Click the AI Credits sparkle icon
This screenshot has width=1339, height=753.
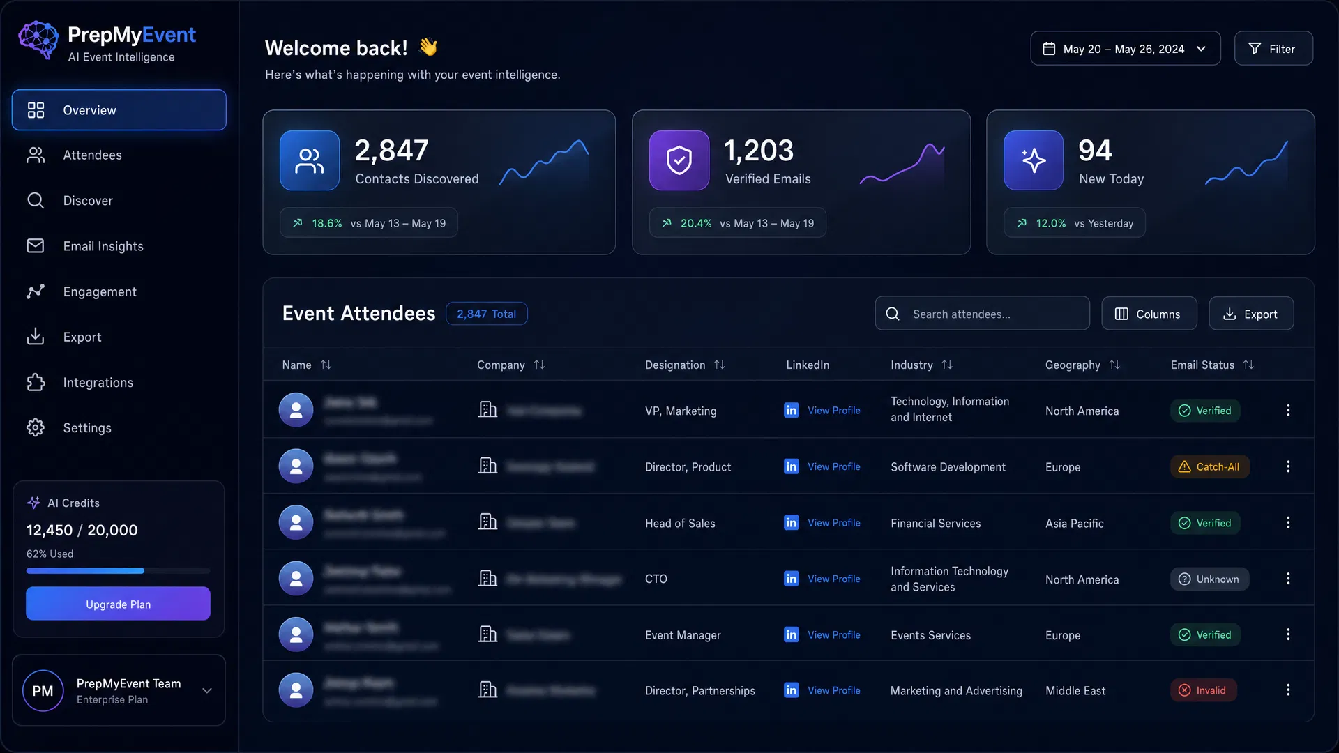coord(33,503)
